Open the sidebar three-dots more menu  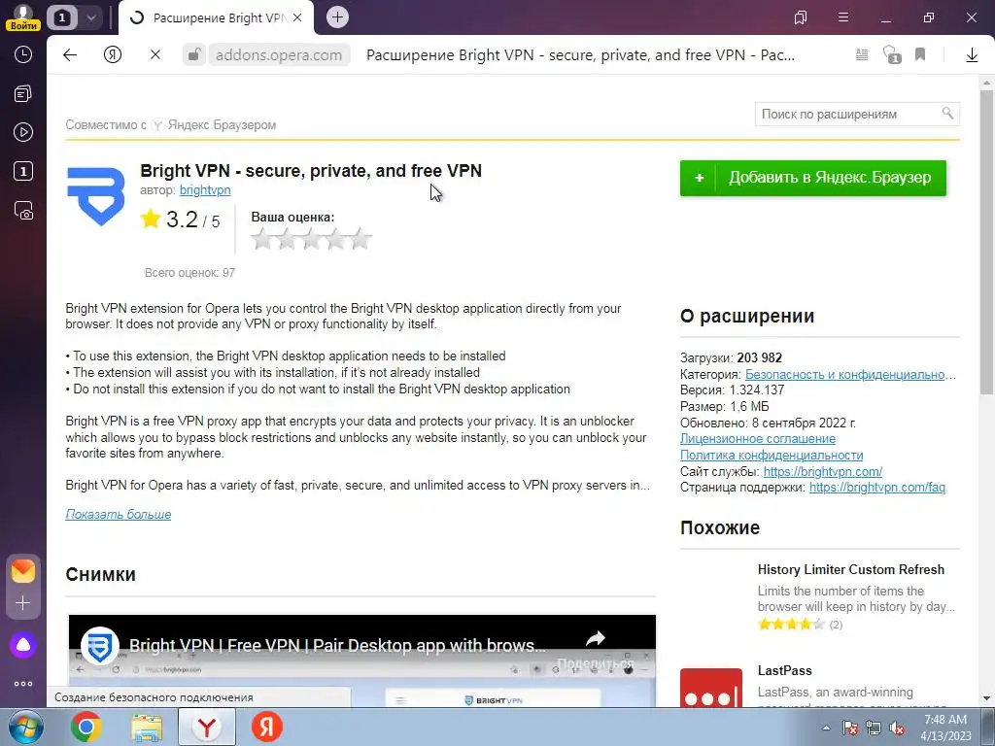(x=23, y=684)
